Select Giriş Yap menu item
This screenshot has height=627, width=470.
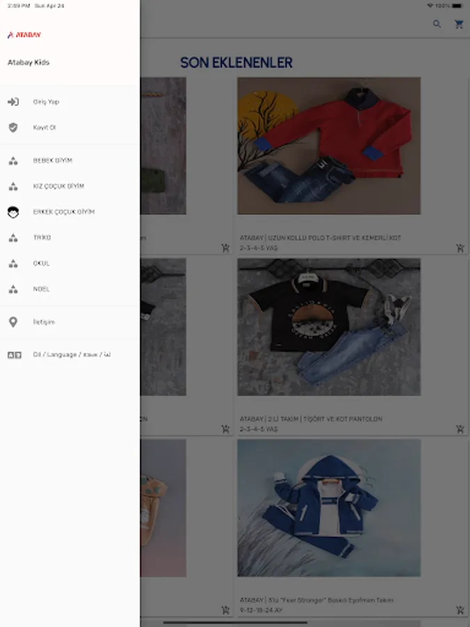[70, 102]
